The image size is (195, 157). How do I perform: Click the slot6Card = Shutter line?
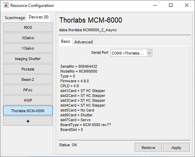click(x=76, y=115)
